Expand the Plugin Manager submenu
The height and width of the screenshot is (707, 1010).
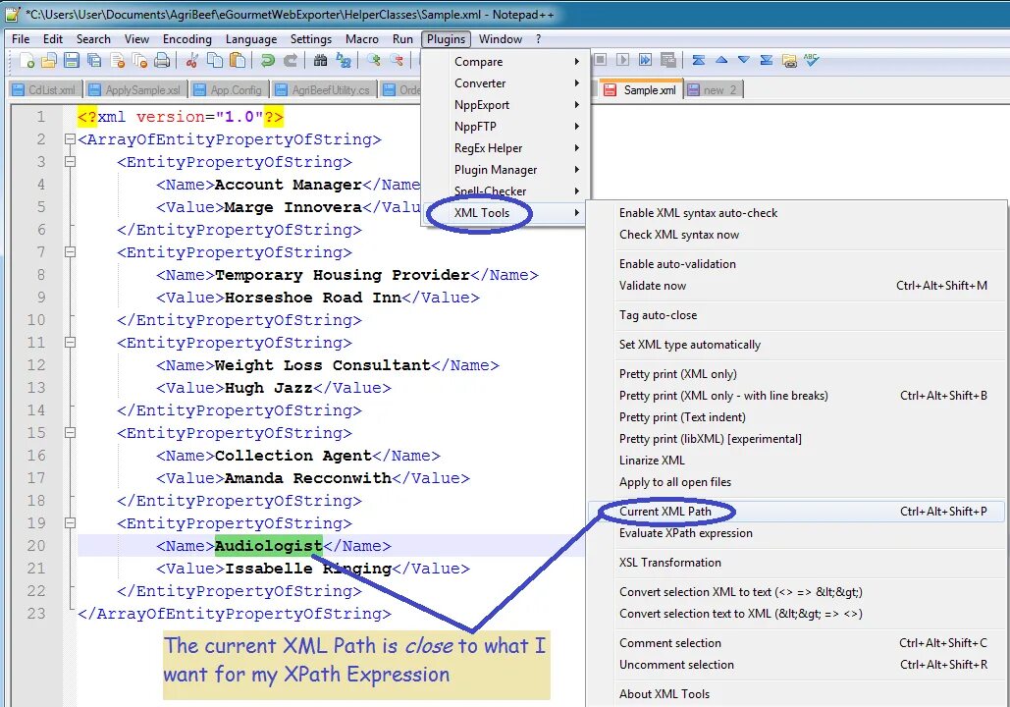pos(505,170)
